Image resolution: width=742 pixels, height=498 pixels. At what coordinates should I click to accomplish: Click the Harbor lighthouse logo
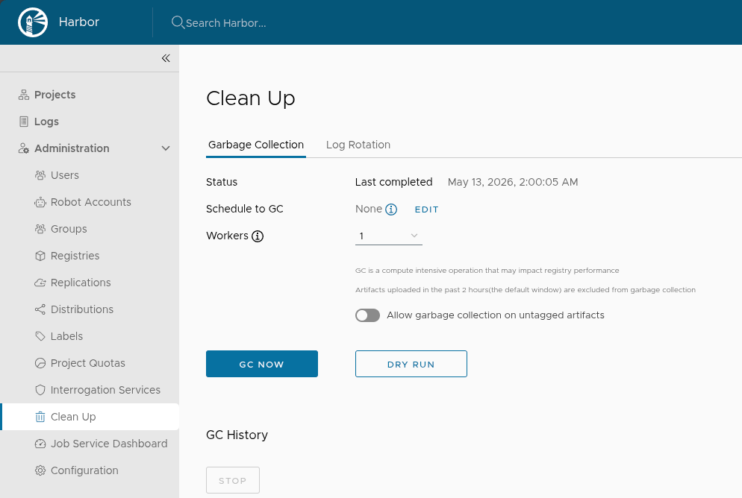[x=33, y=22]
